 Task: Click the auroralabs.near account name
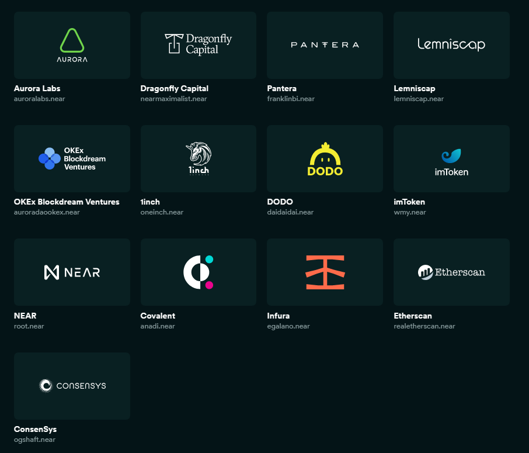(x=40, y=99)
